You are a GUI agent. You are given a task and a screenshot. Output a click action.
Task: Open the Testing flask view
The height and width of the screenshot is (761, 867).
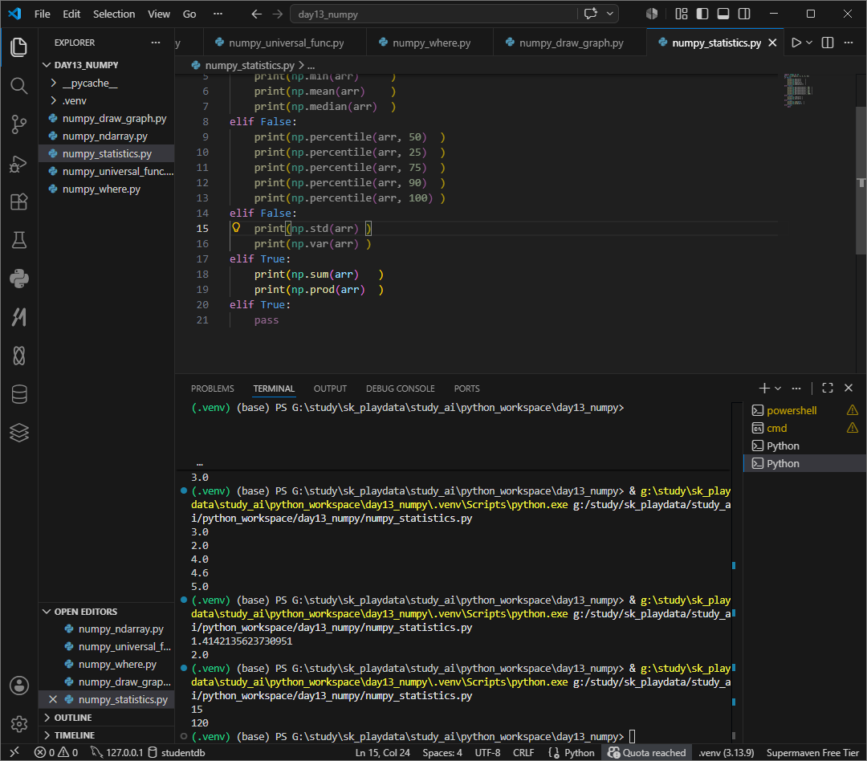18,240
